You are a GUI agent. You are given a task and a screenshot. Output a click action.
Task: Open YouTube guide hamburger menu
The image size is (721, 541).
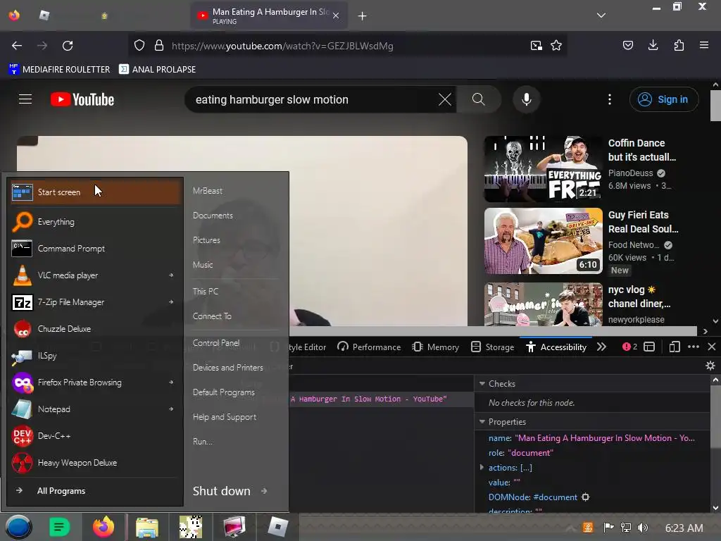[x=25, y=99]
